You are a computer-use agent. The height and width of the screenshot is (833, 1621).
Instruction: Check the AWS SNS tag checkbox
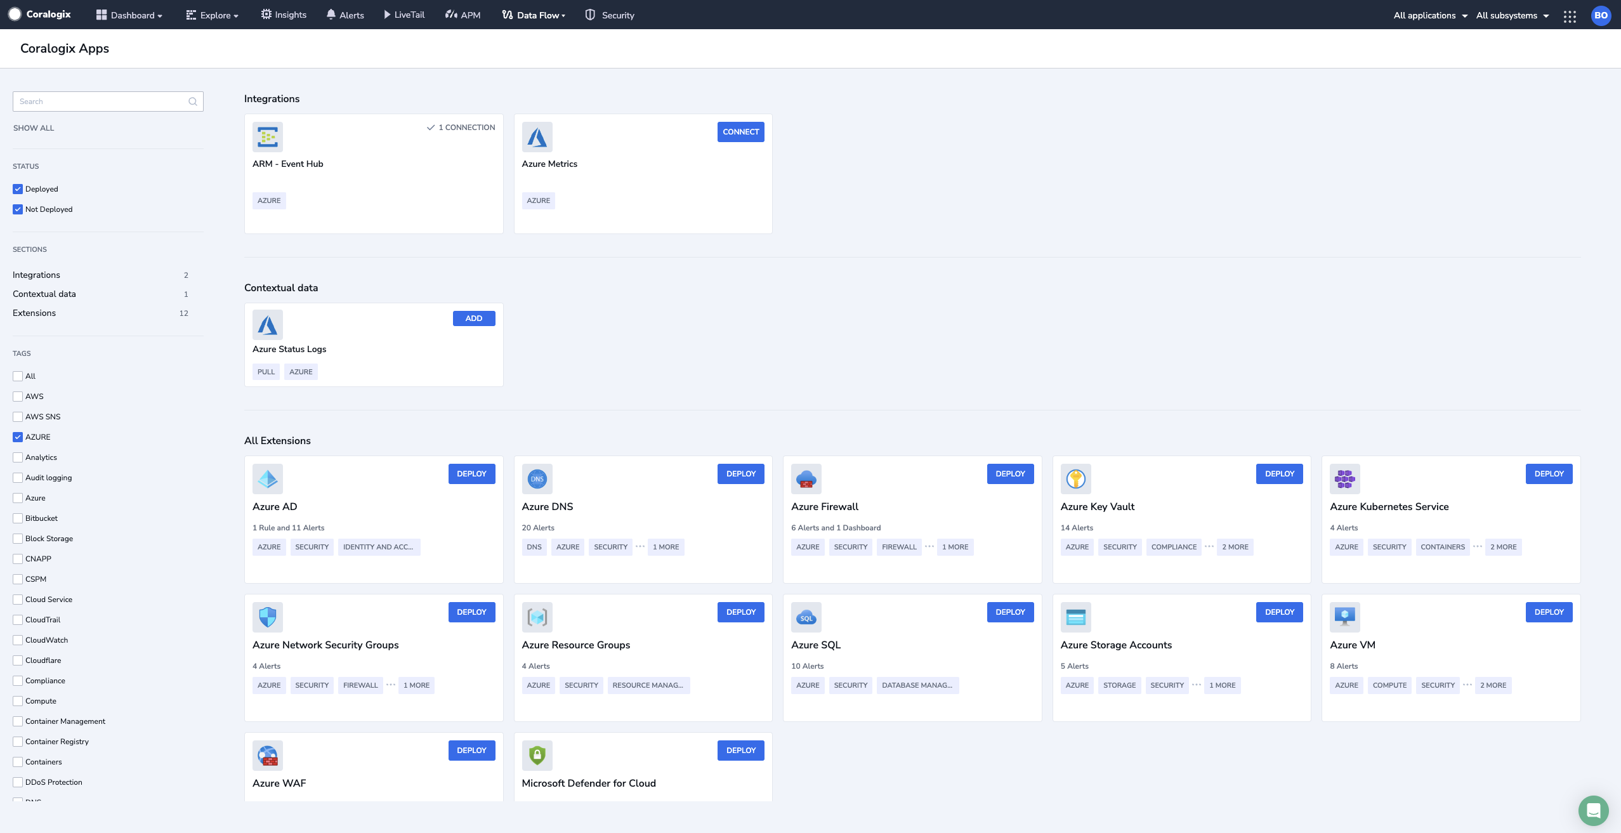(x=18, y=417)
